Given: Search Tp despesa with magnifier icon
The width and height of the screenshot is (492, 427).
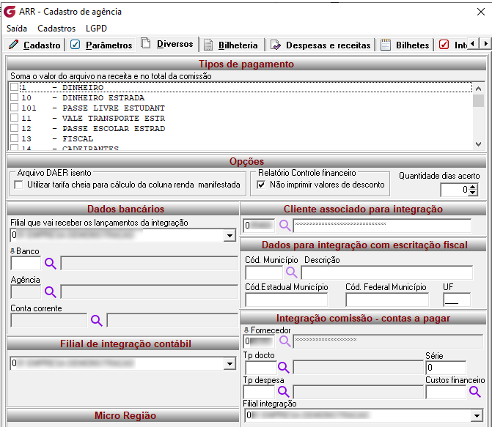Looking at the screenshot, I should tap(283, 392).
